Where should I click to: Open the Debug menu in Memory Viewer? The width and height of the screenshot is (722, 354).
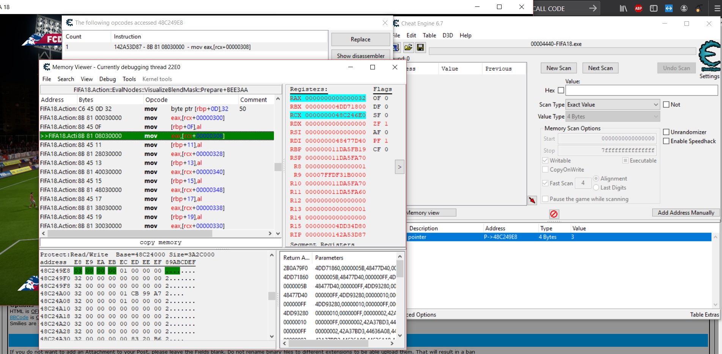tap(107, 79)
